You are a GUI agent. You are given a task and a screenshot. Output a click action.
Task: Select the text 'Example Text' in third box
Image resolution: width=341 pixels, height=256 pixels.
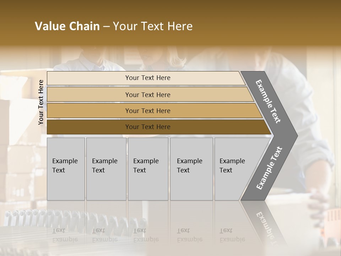pyautogui.click(x=146, y=165)
